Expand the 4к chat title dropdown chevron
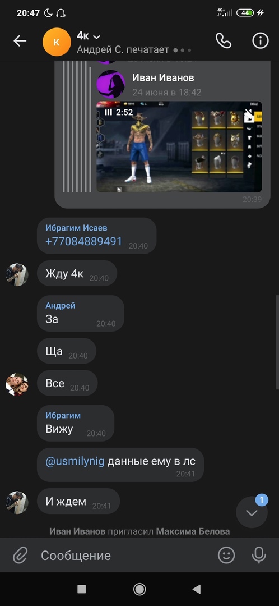 click(x=97, y=36)
